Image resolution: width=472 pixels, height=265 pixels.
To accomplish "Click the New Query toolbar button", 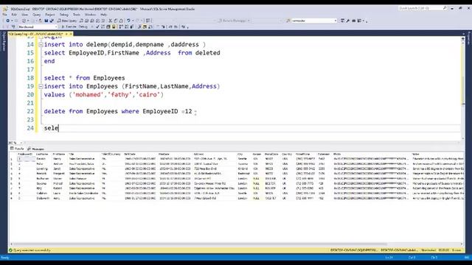I will pos(67,21).
